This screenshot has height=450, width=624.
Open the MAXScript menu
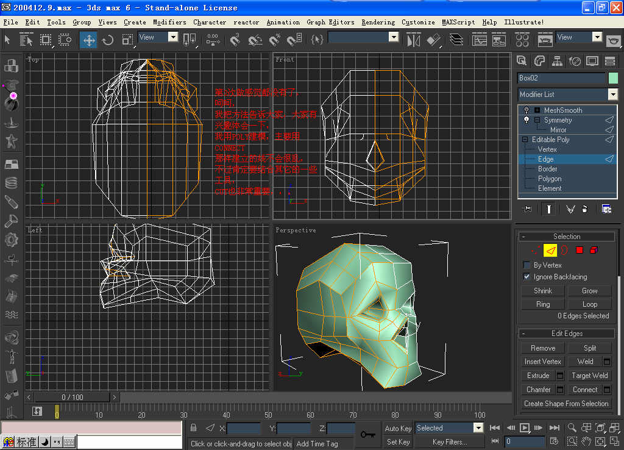(458, 23)
